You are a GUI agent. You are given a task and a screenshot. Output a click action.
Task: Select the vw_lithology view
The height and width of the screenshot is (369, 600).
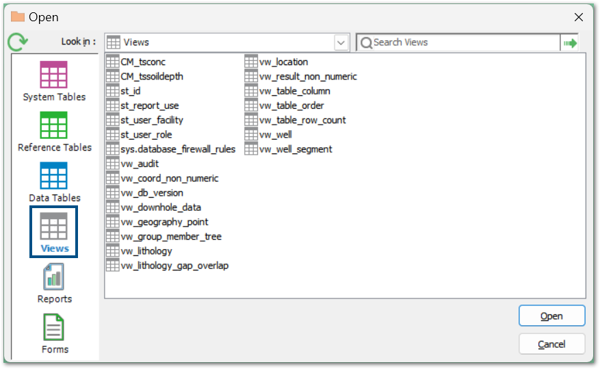coord(146,251)
